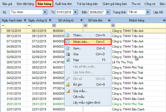Viewport: 166px width, 112px height.
Task: Click the Xóa delete icon
Action: click(68, 54)
